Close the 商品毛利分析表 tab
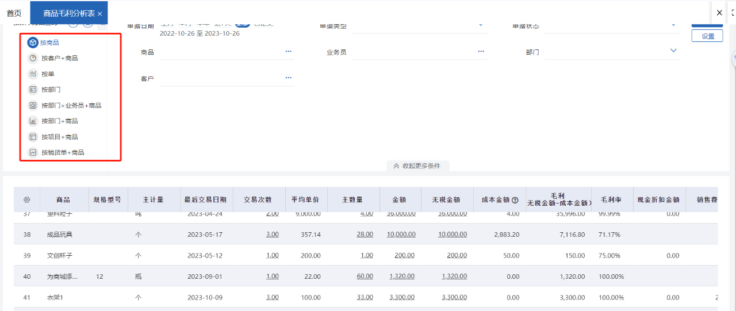 coord(100,13)
